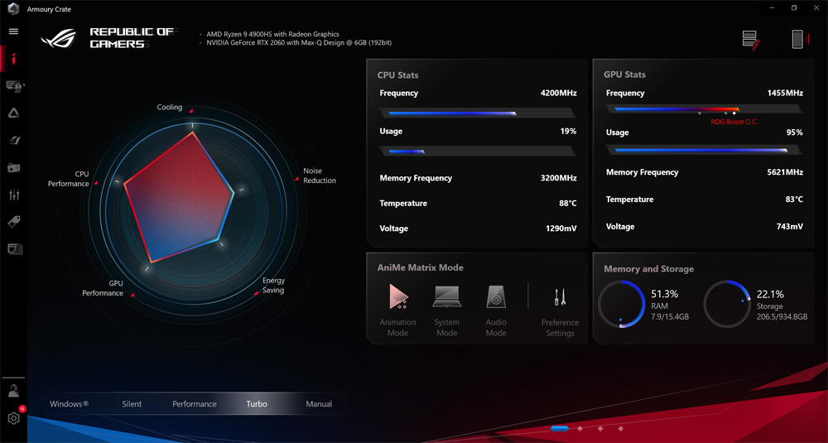Select the Turbo operating mode

coord(257,404)
